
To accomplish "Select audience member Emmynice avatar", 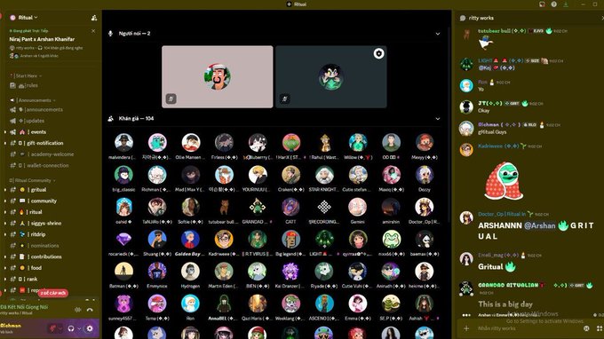I will [x=157, y=272].
